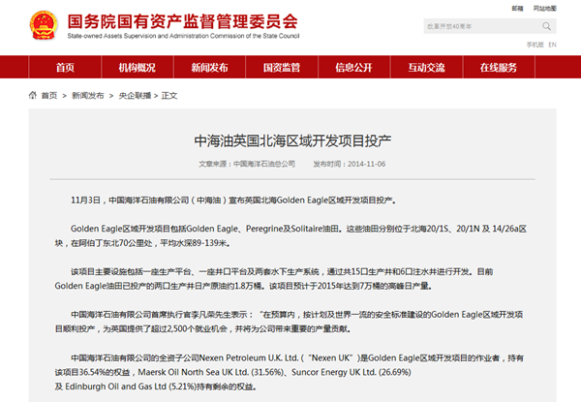Switch to the 手机版 mobile version

pos(534,45)
